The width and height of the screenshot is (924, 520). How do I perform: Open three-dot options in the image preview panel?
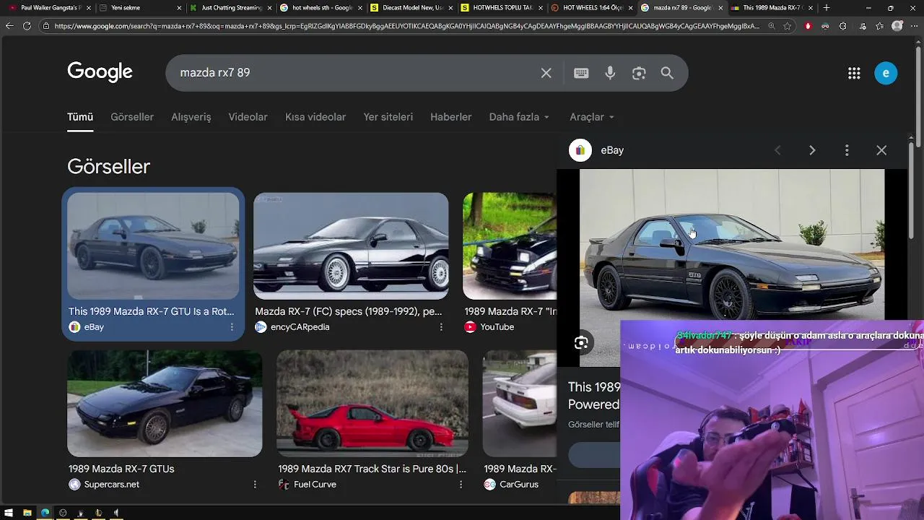[x=847, y=150]
